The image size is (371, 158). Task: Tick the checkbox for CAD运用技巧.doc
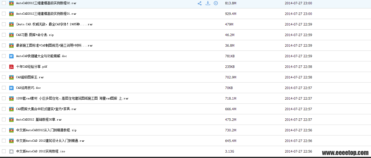pyautogui.click(x=4, y=88)
